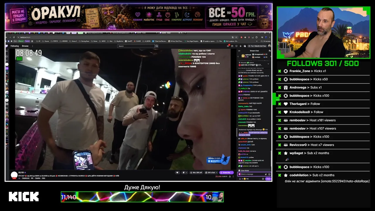Screen dimensions: 375x211
Task: Click the Try 1-Month Ad-Free button
Action: pyautogui.click(x=257, y=46)
